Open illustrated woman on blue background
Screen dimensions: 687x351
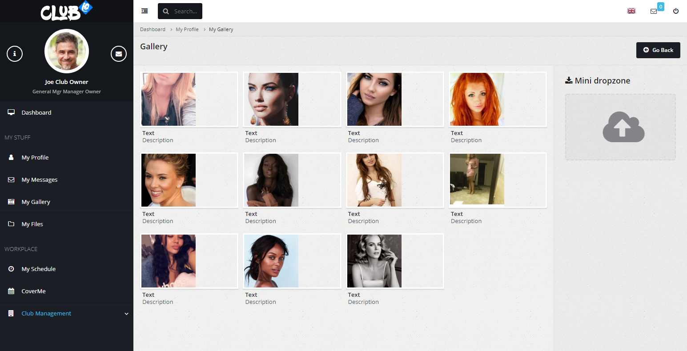pos(271,261)
